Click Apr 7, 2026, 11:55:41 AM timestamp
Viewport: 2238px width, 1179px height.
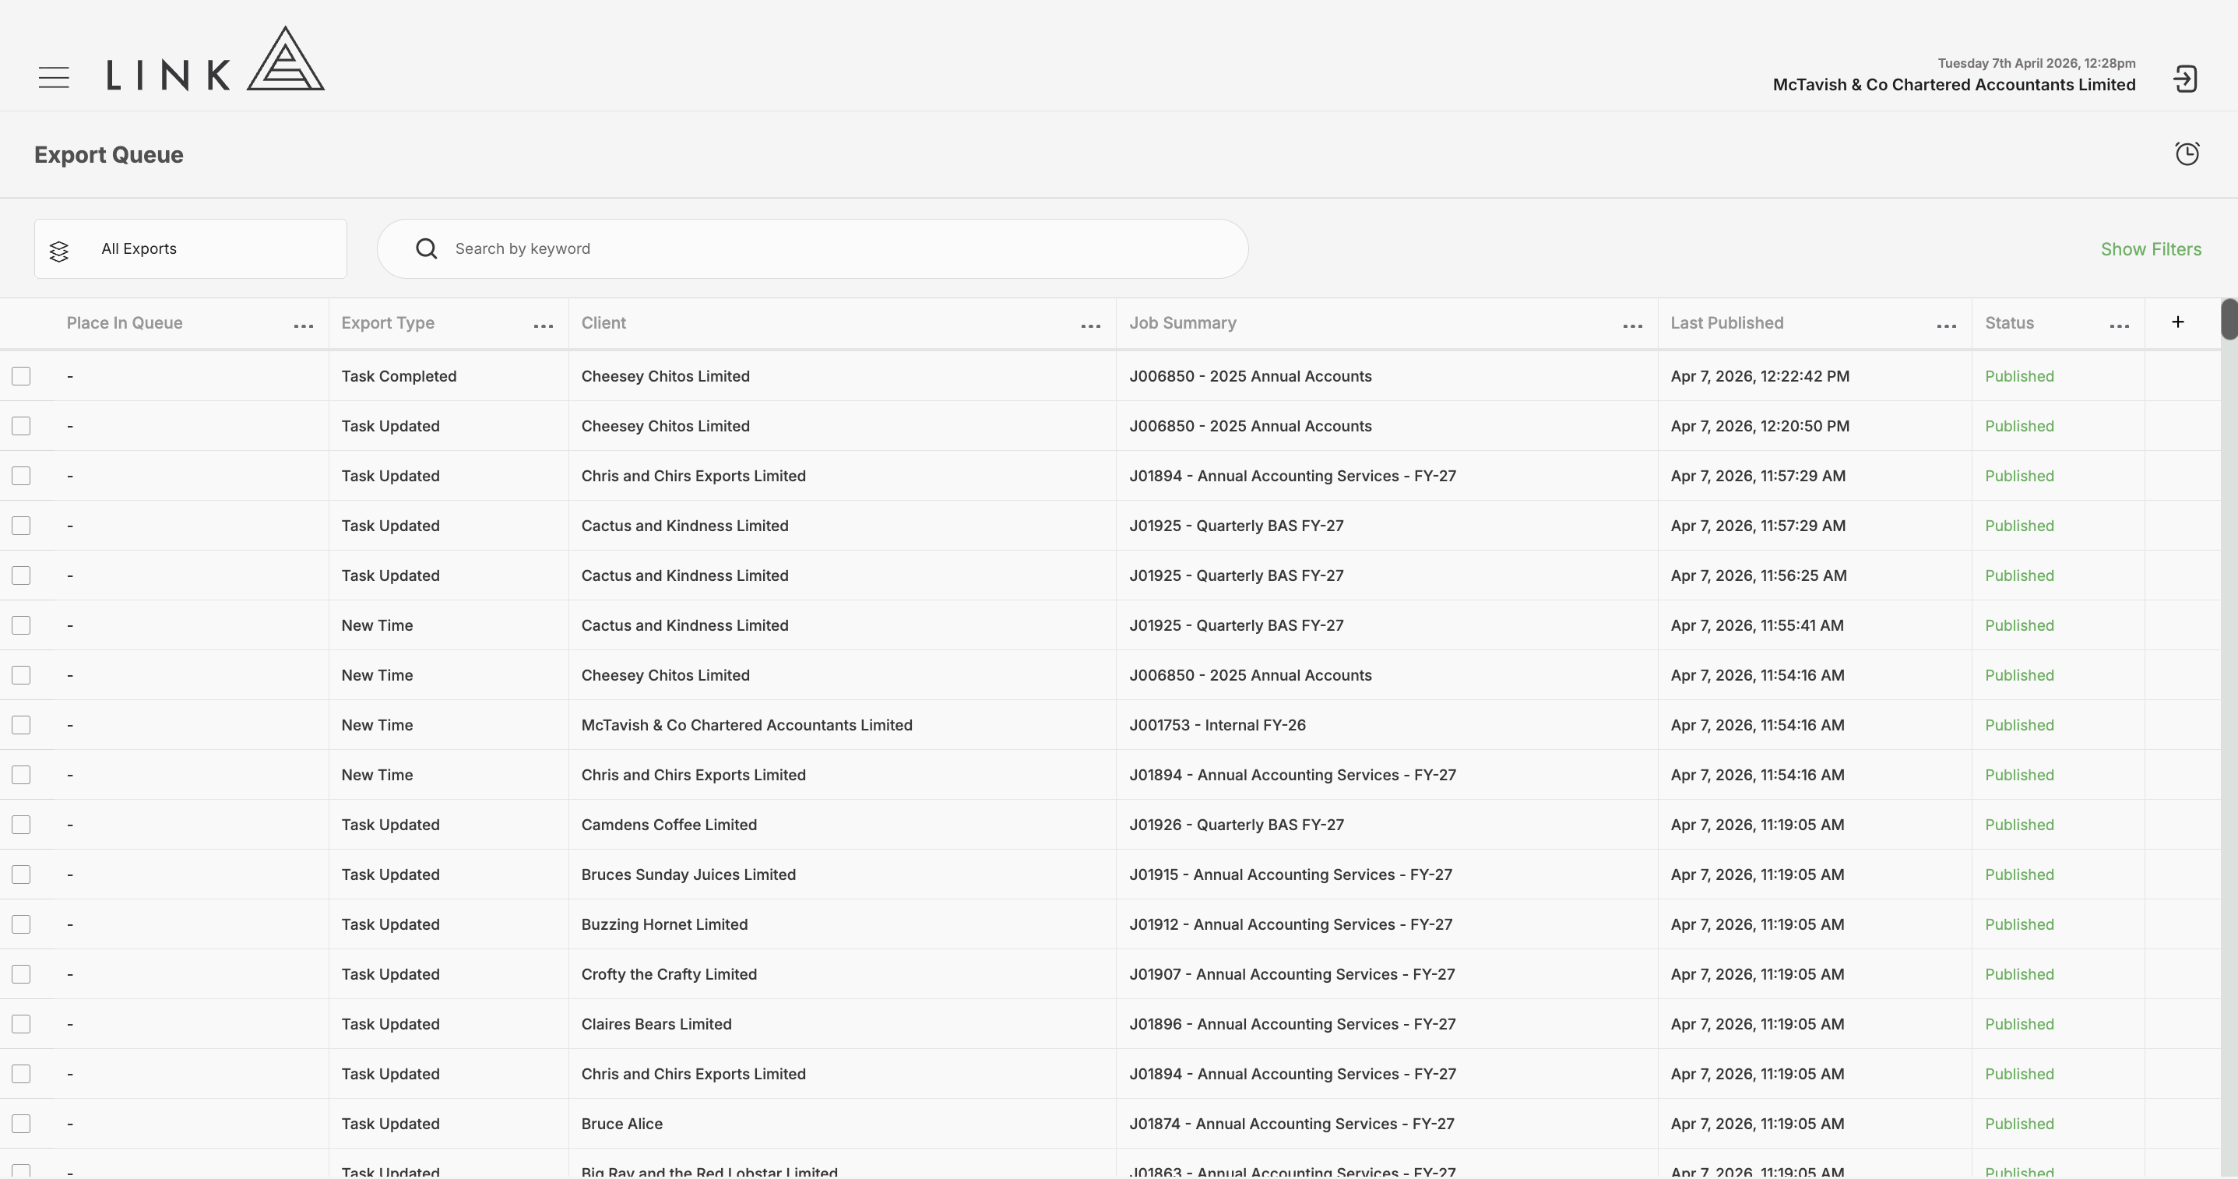[1757, 625]
